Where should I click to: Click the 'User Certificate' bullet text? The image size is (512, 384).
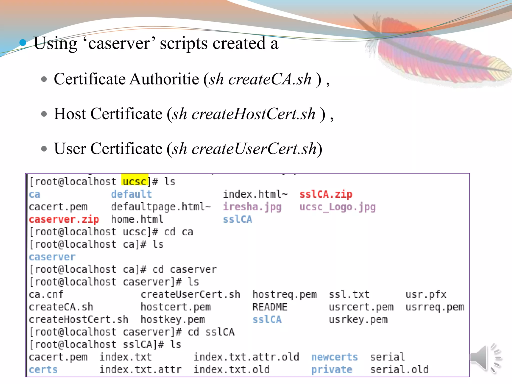point(188,148)
